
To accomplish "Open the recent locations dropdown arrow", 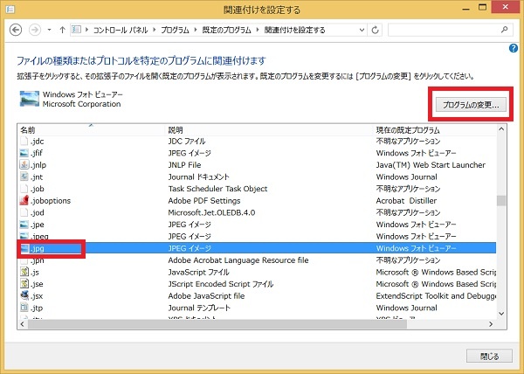I will [x=49, y=30].
